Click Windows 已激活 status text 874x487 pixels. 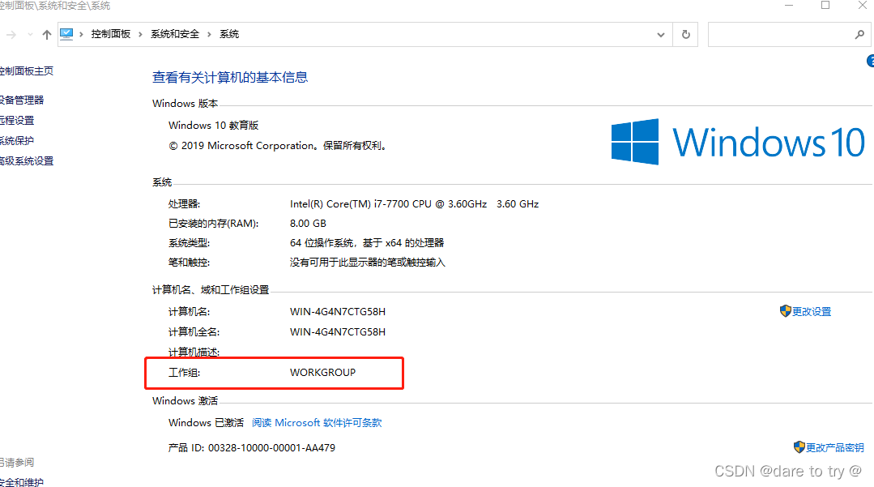pyautogui.click(x=207, y=423)
